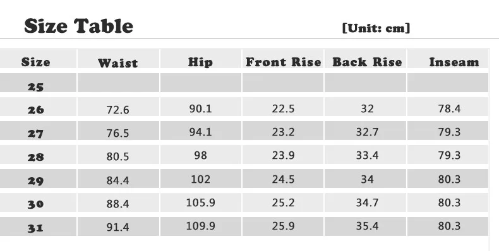Image resolution: width=499 pixels, height=251 pixels.
Task: Select the size 25 row label
Action: point(35,87)
